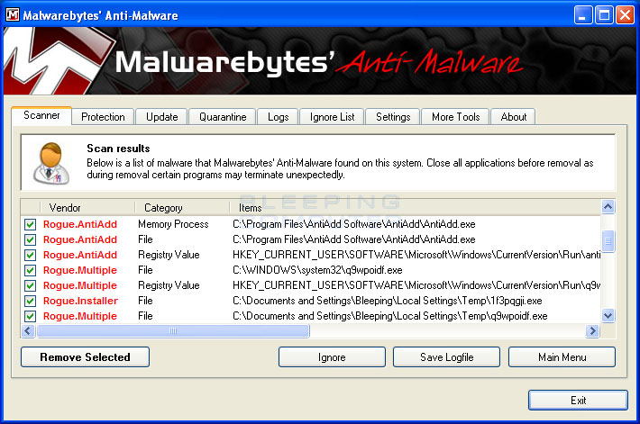Select the Rogue.Installer vendor entry
Viewport: 640px width, 424px height.
pos(80,301)
